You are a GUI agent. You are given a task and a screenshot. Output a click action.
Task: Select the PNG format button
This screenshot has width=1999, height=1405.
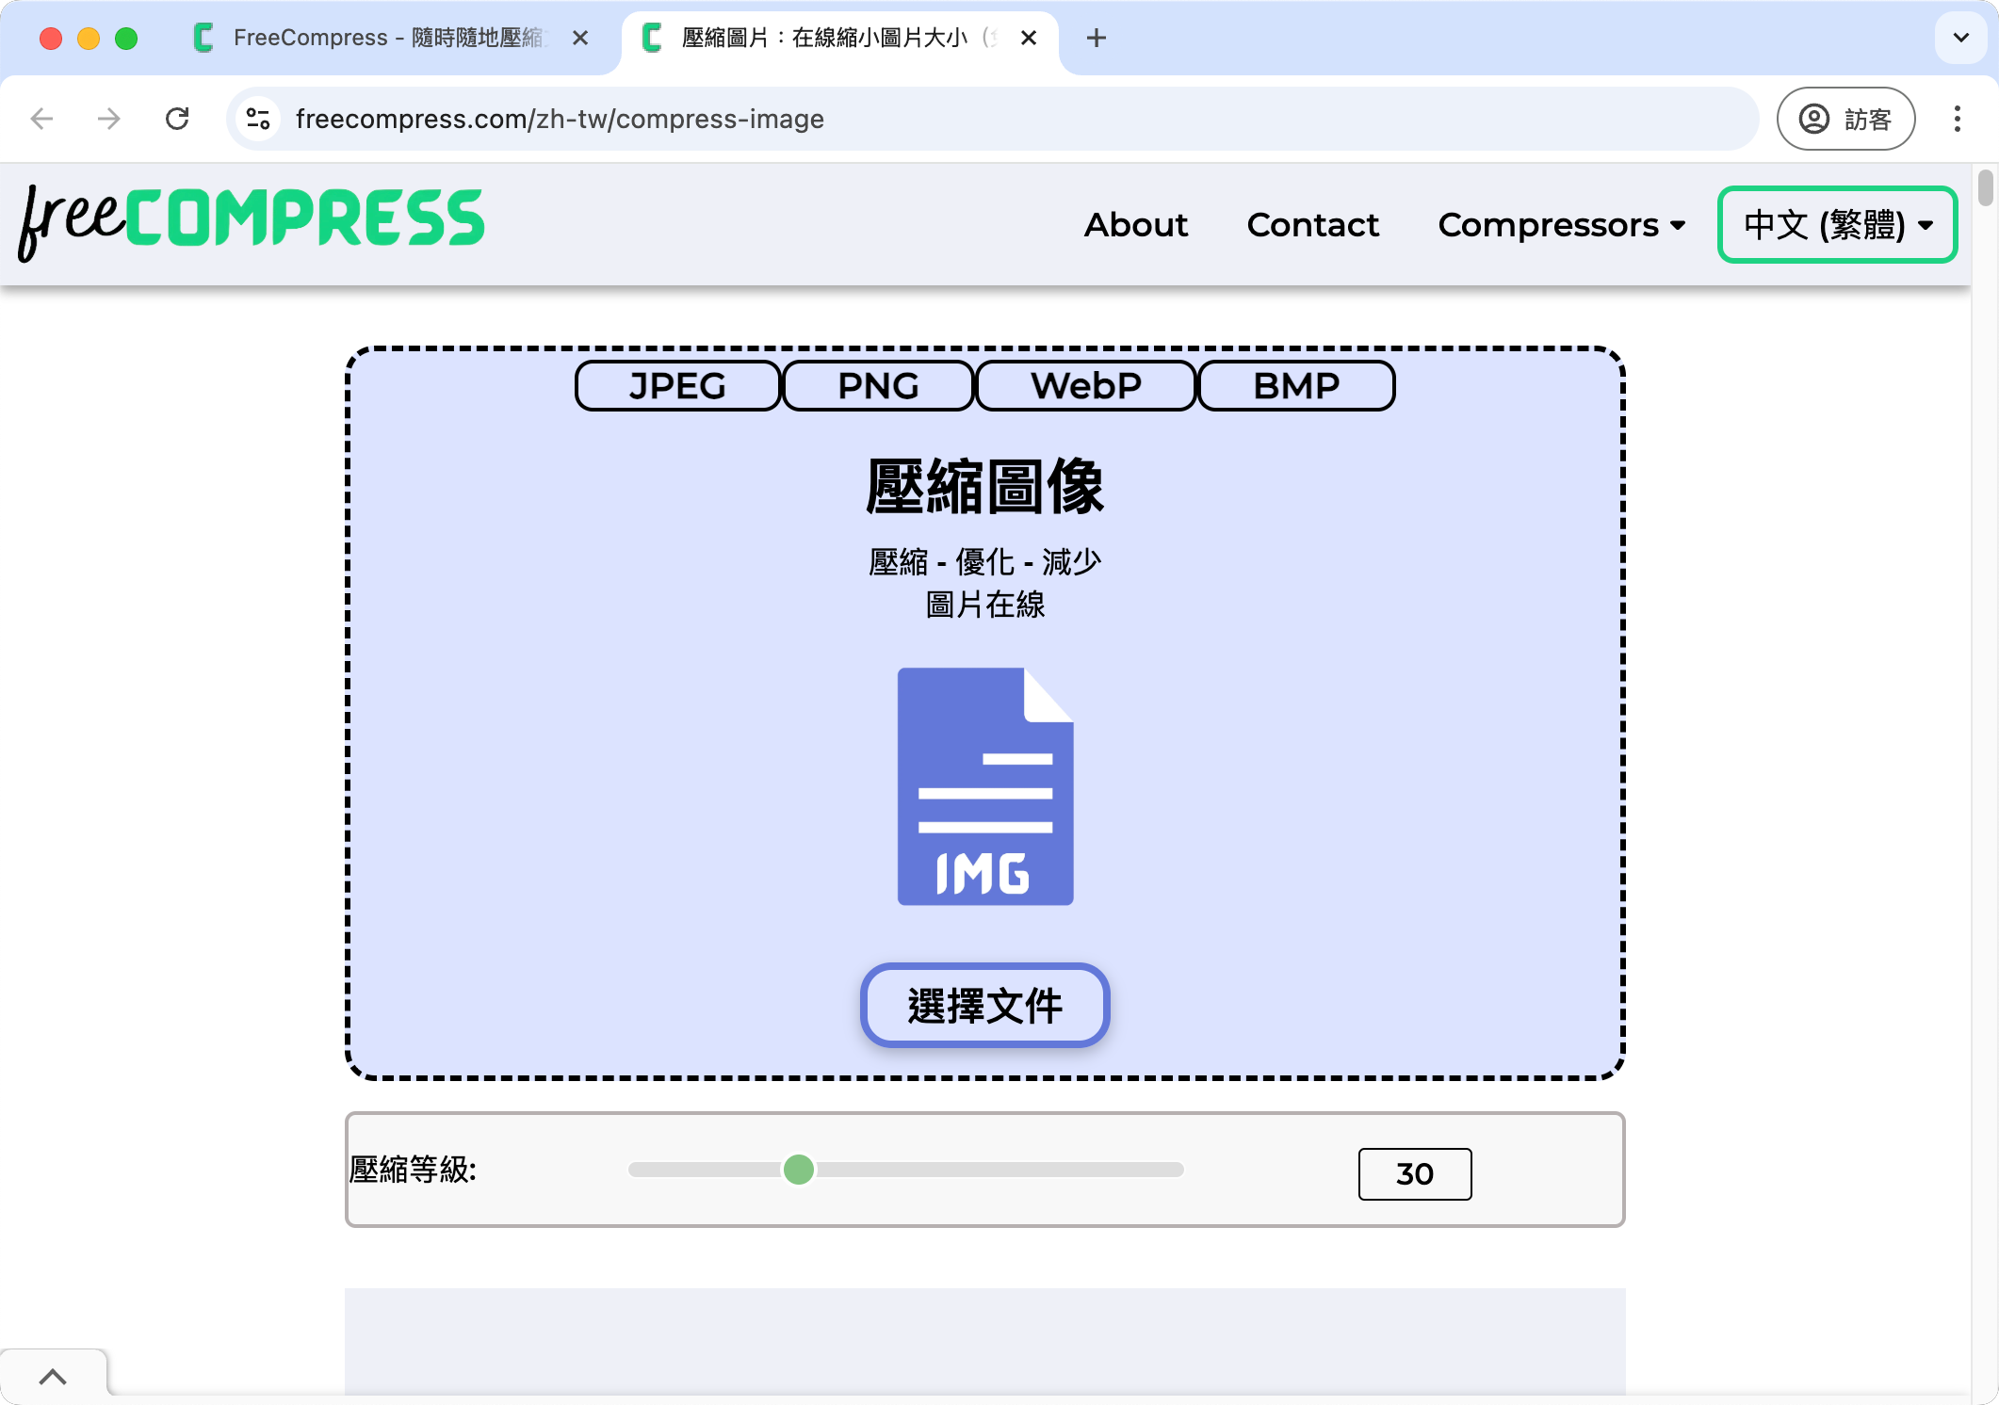[x=878, y=386]
